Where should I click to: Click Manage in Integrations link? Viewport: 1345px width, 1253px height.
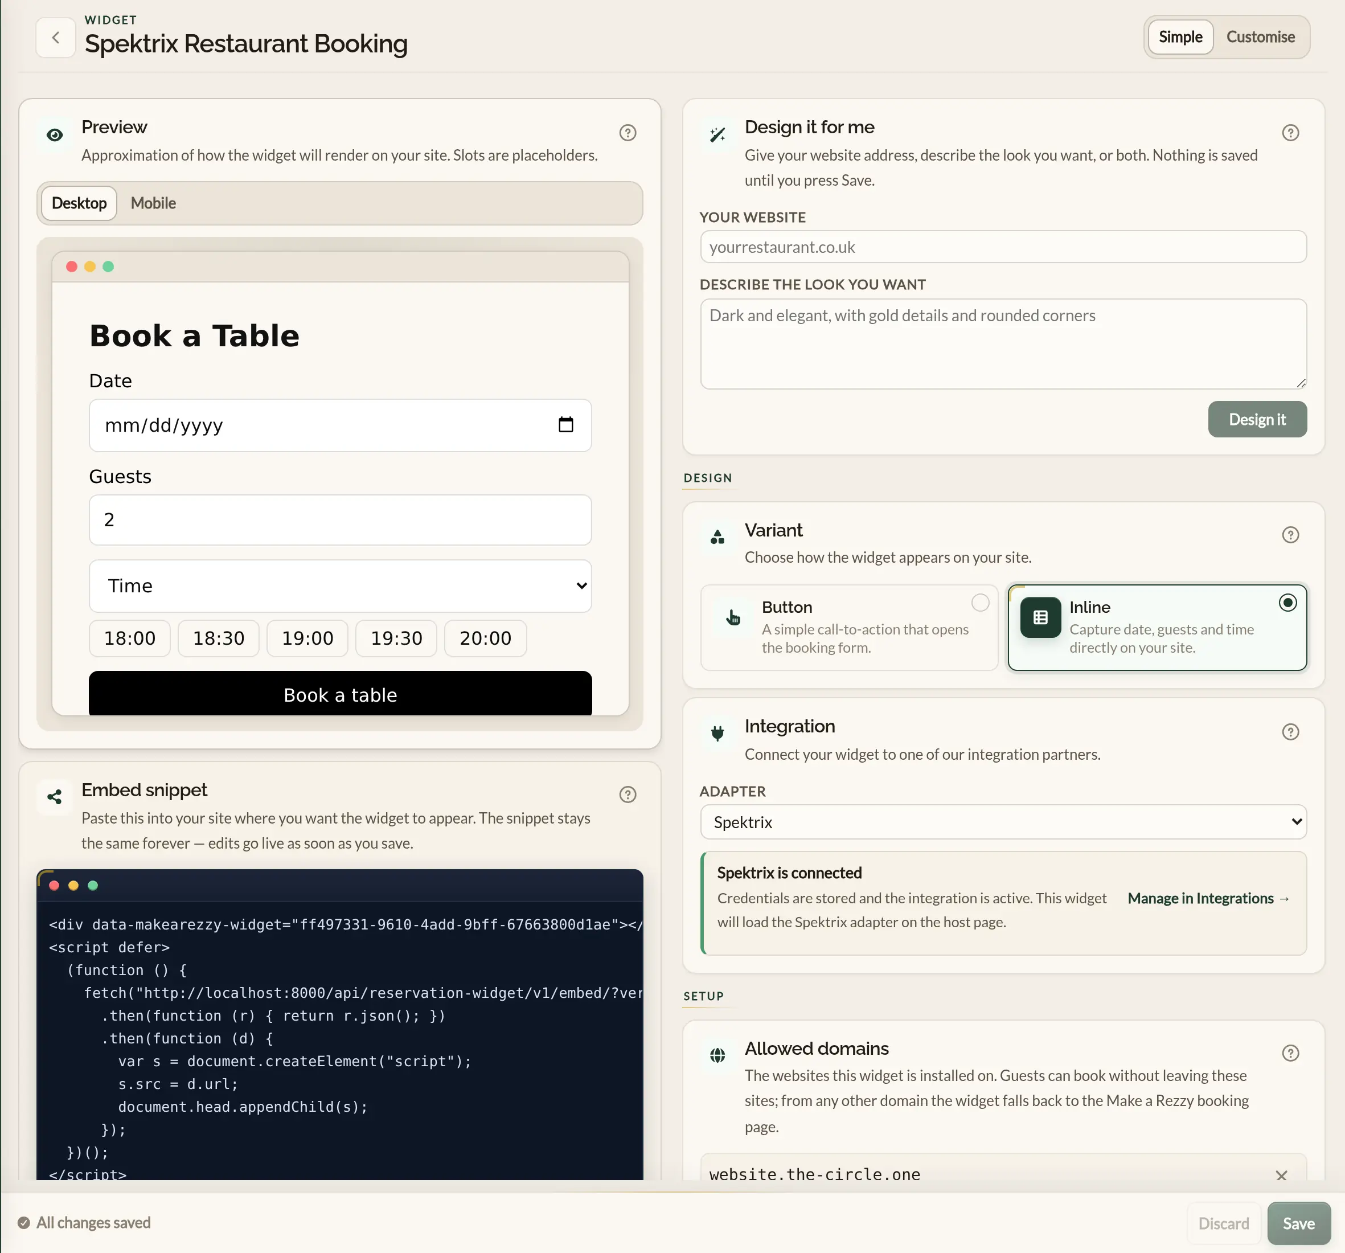pyautogui.click(x=1208, y=899)
